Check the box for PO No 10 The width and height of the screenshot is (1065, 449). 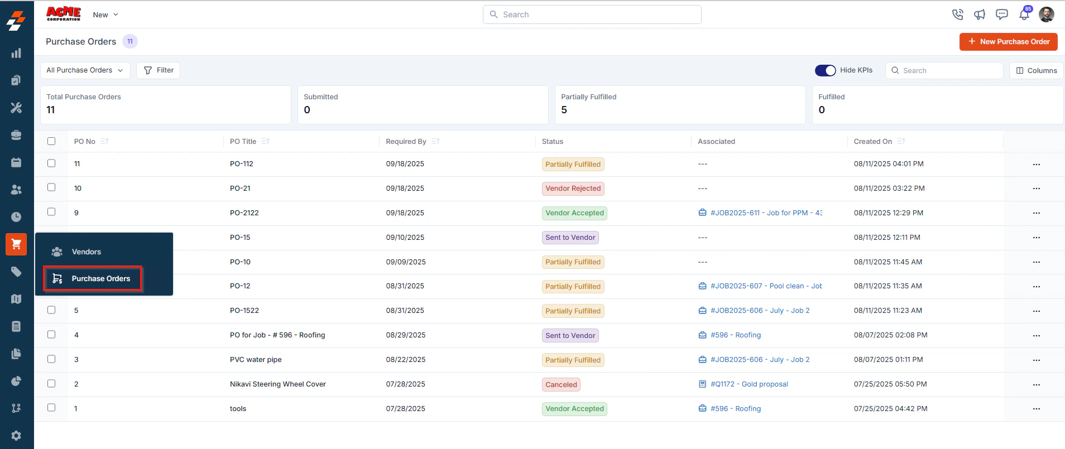click(51, 187)
